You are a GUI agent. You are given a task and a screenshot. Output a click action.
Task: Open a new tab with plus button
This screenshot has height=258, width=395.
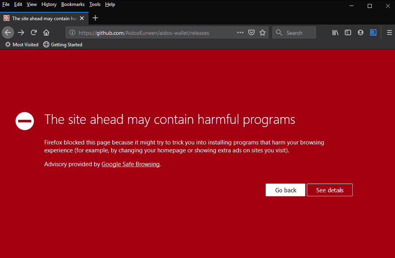pyautogui.click(x=95, y=18)
